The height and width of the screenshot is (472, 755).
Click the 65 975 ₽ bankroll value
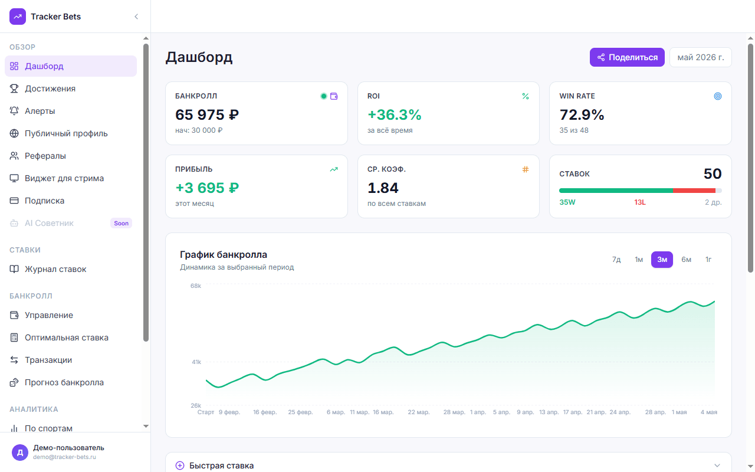pos(207,114)
